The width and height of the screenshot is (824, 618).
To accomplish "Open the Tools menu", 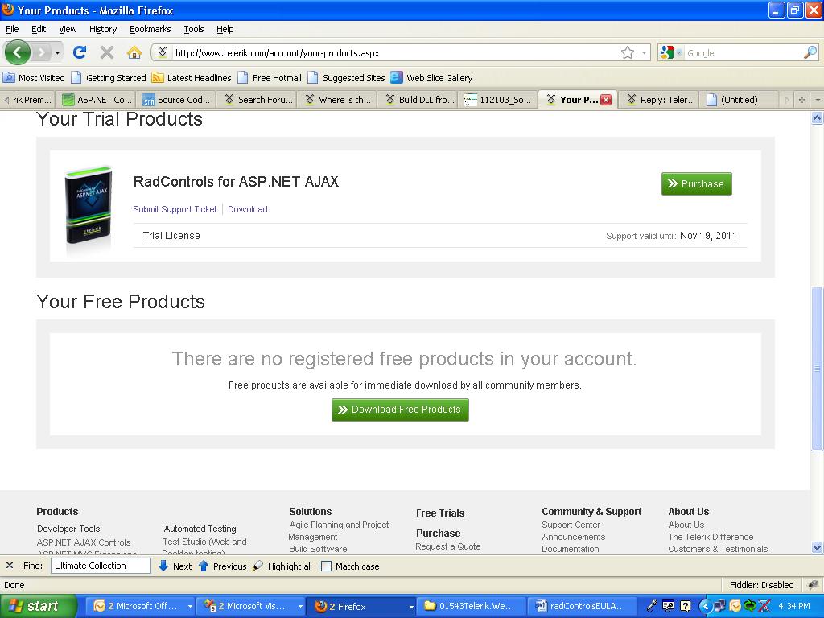I will (193, 29).
